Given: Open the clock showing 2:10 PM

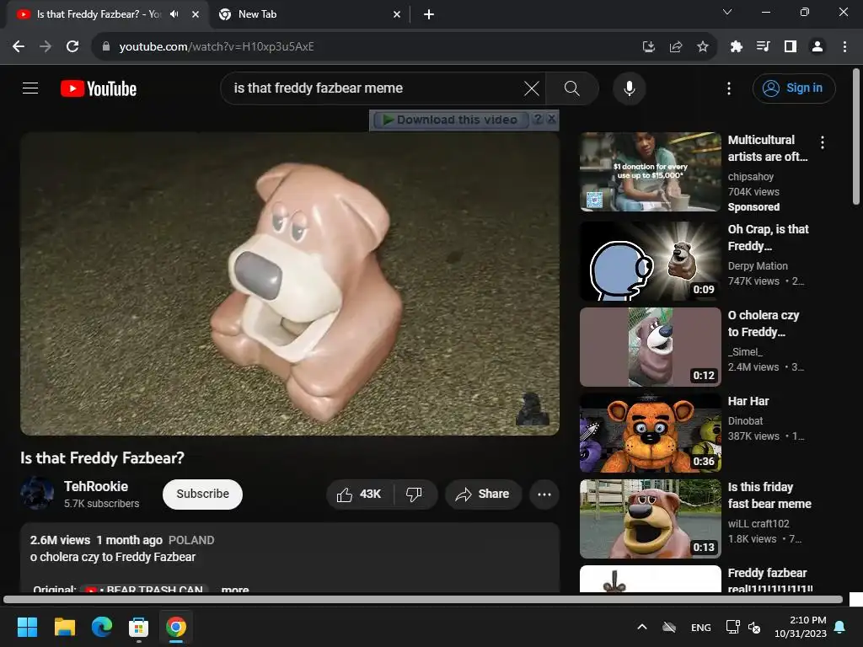Looking at the screenshot, I should pos(801,627).
